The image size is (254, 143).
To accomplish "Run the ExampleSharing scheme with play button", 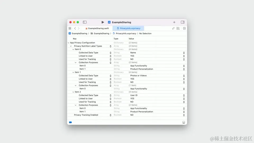I will (103, 22).
